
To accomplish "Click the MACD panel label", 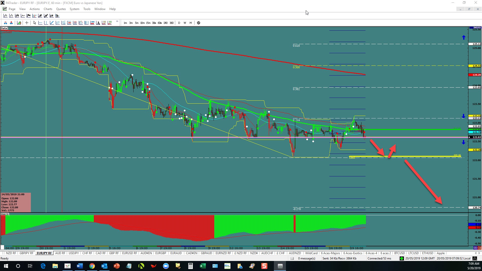I will point(5,214).
